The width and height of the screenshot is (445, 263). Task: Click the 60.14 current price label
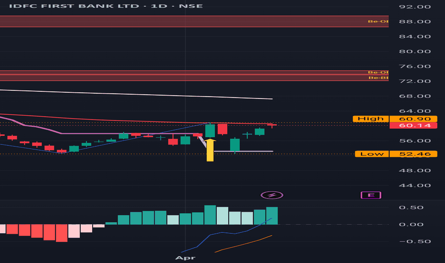coord(413,125)
